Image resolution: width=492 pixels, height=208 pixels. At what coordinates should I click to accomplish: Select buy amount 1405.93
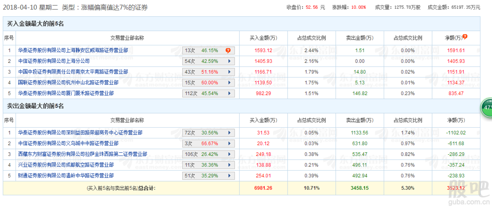pyautogui.click(x=263, y=61)
